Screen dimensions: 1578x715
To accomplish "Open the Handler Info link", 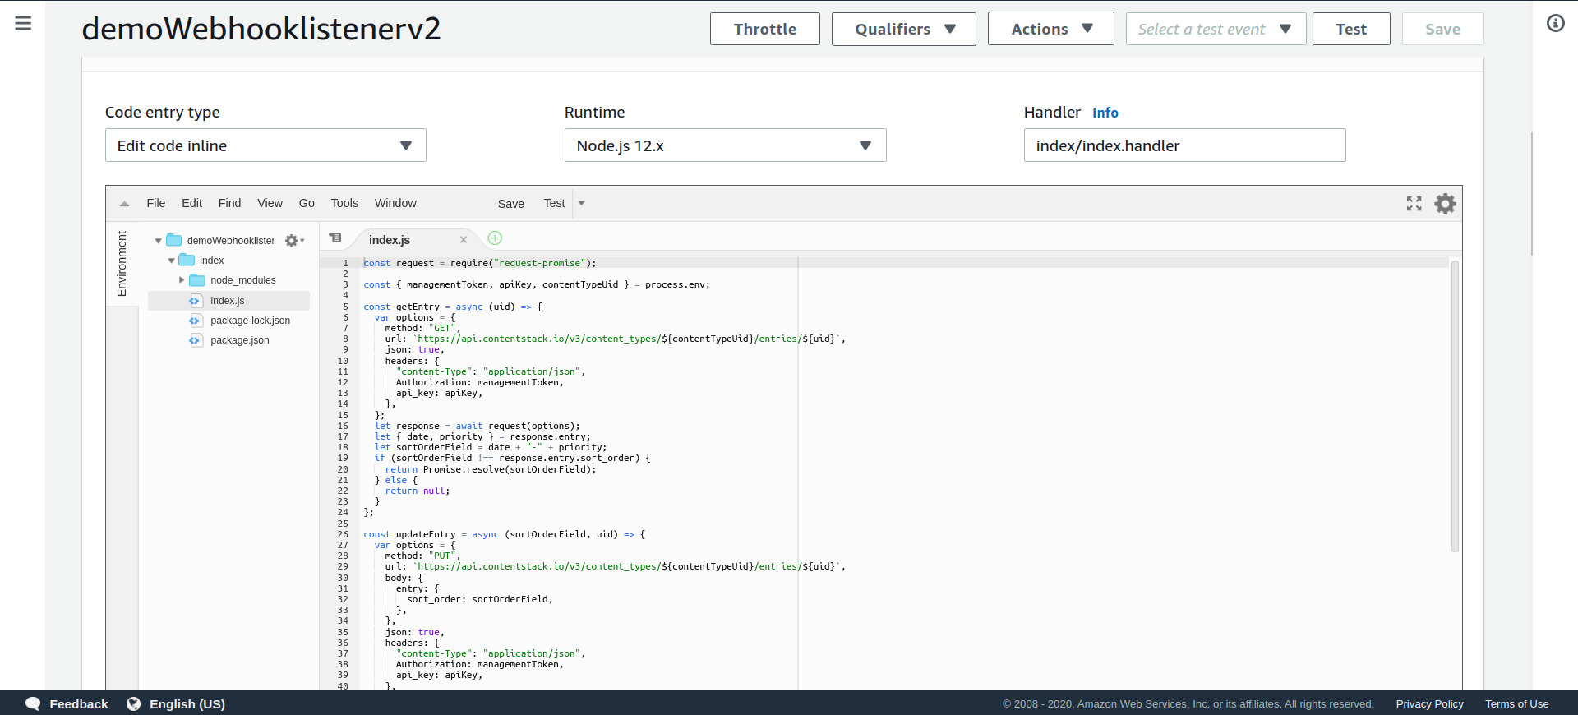I will pos(1105,113).
